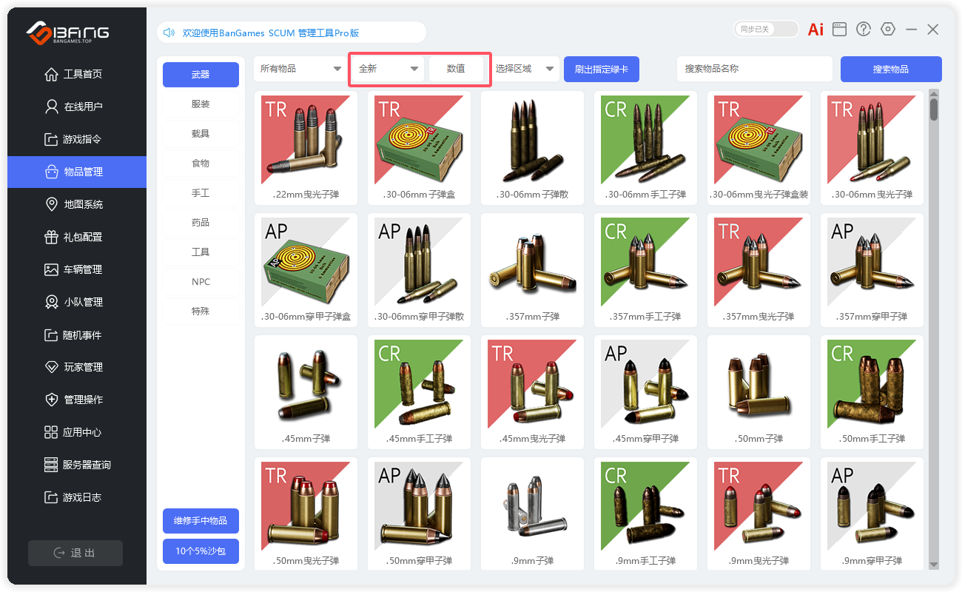The image size is (962, 592).
Task: Open the help question mark icon
Action: click(863, 30)
